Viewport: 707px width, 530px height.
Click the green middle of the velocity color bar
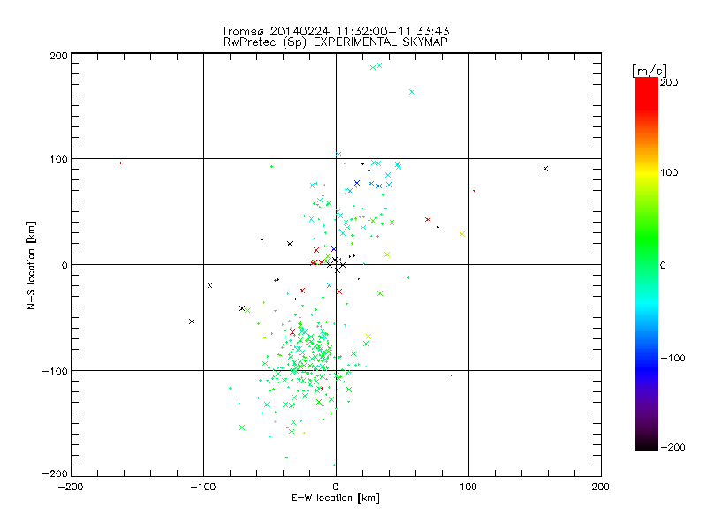point(647,264)
